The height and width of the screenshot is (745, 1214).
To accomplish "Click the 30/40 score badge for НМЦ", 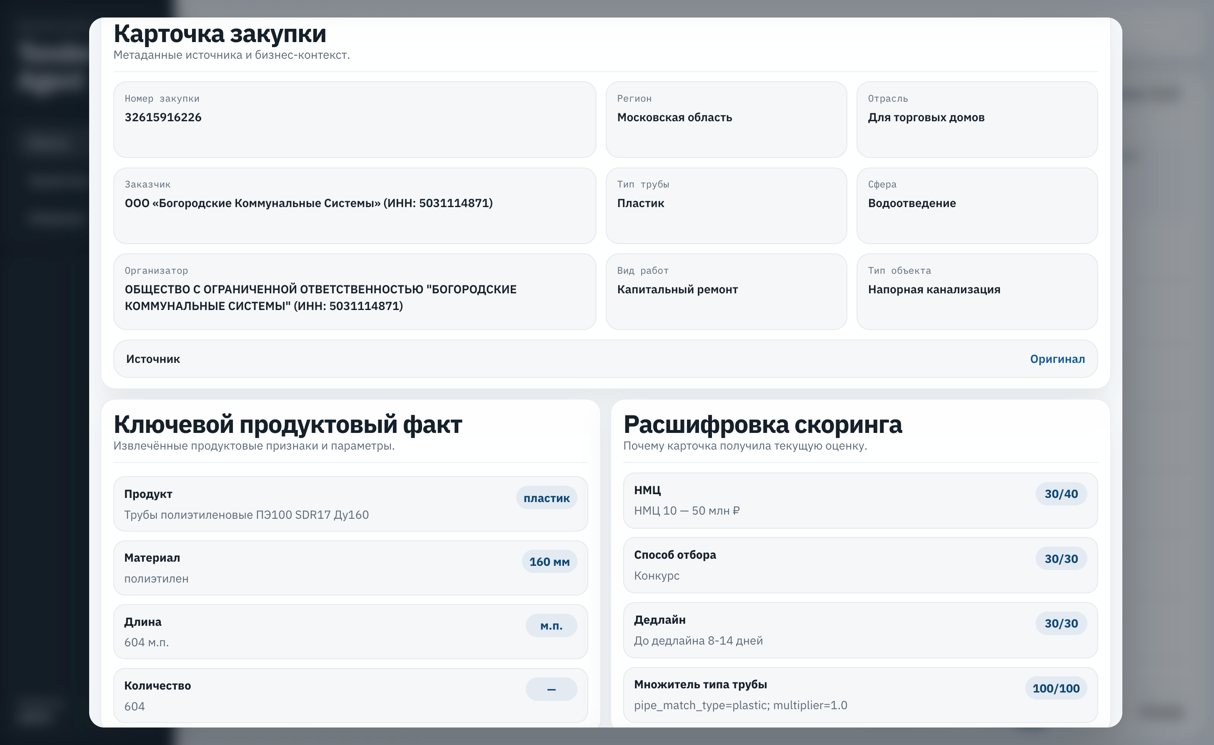I will point(1061,494).
